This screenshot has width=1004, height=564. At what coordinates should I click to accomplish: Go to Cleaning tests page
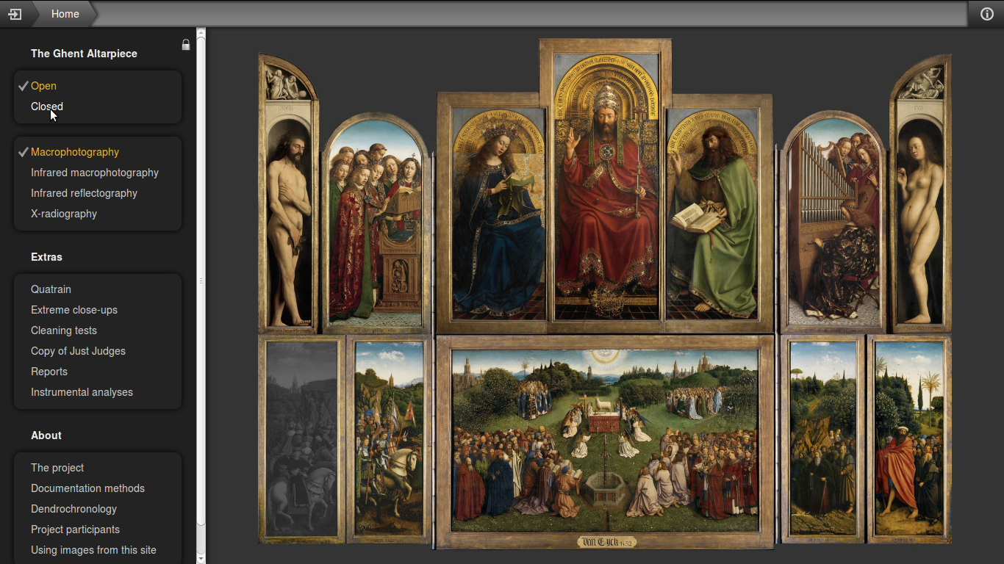[x=64, y=330]
